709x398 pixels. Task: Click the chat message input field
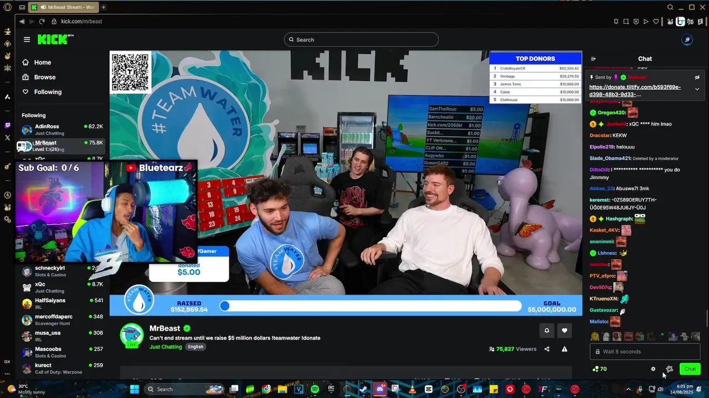coord(645,352)
